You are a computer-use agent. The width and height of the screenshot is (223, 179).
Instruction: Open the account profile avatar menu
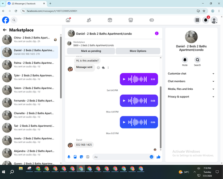click(x=214, y=20)
